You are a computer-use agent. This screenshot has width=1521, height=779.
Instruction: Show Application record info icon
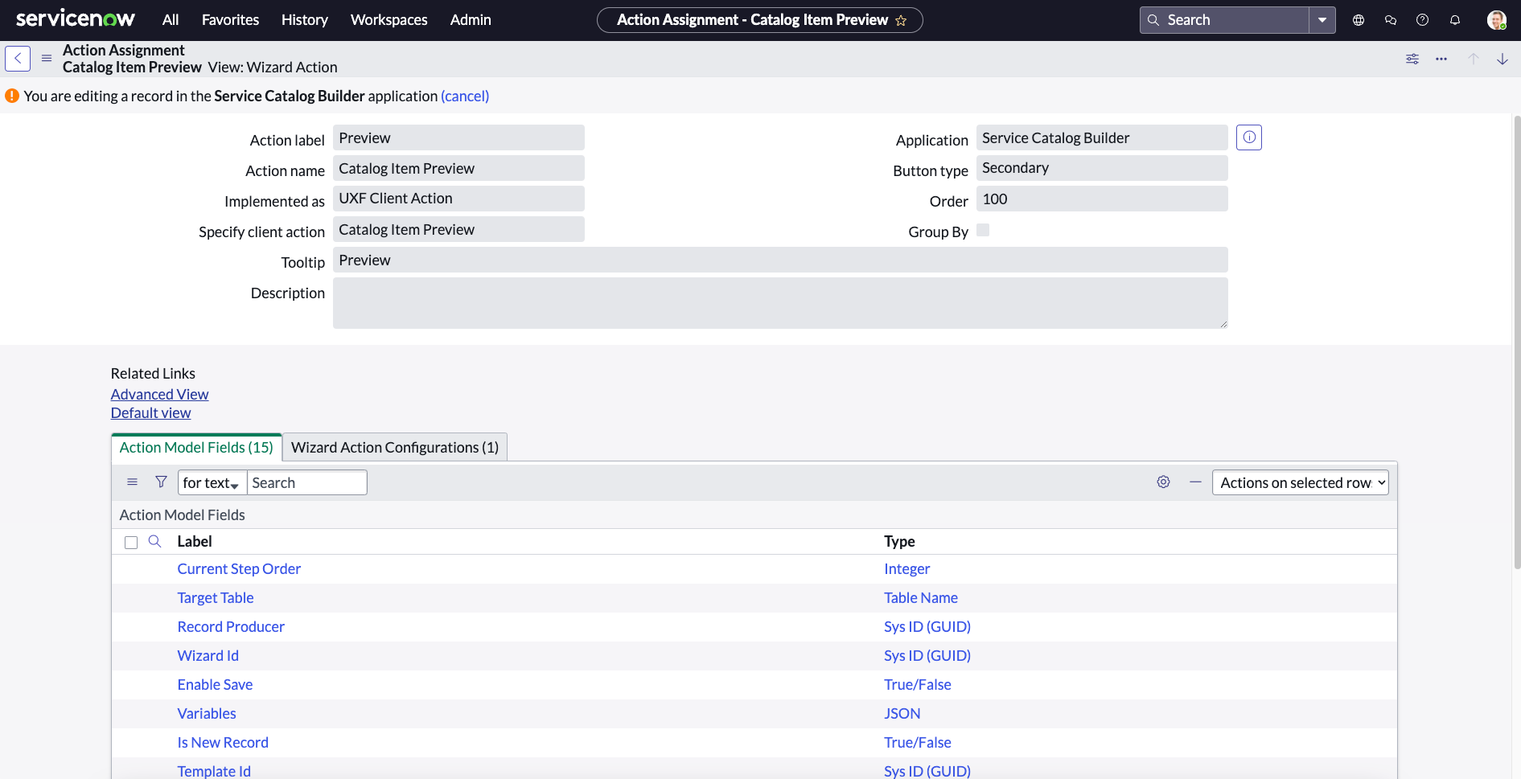1249,137
